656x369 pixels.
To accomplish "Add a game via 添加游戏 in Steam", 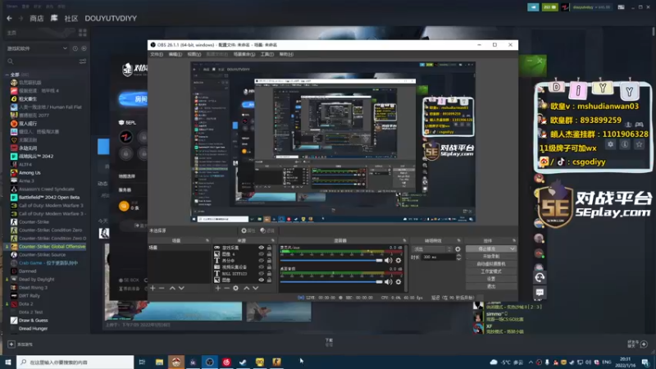I will coord(20,344).
